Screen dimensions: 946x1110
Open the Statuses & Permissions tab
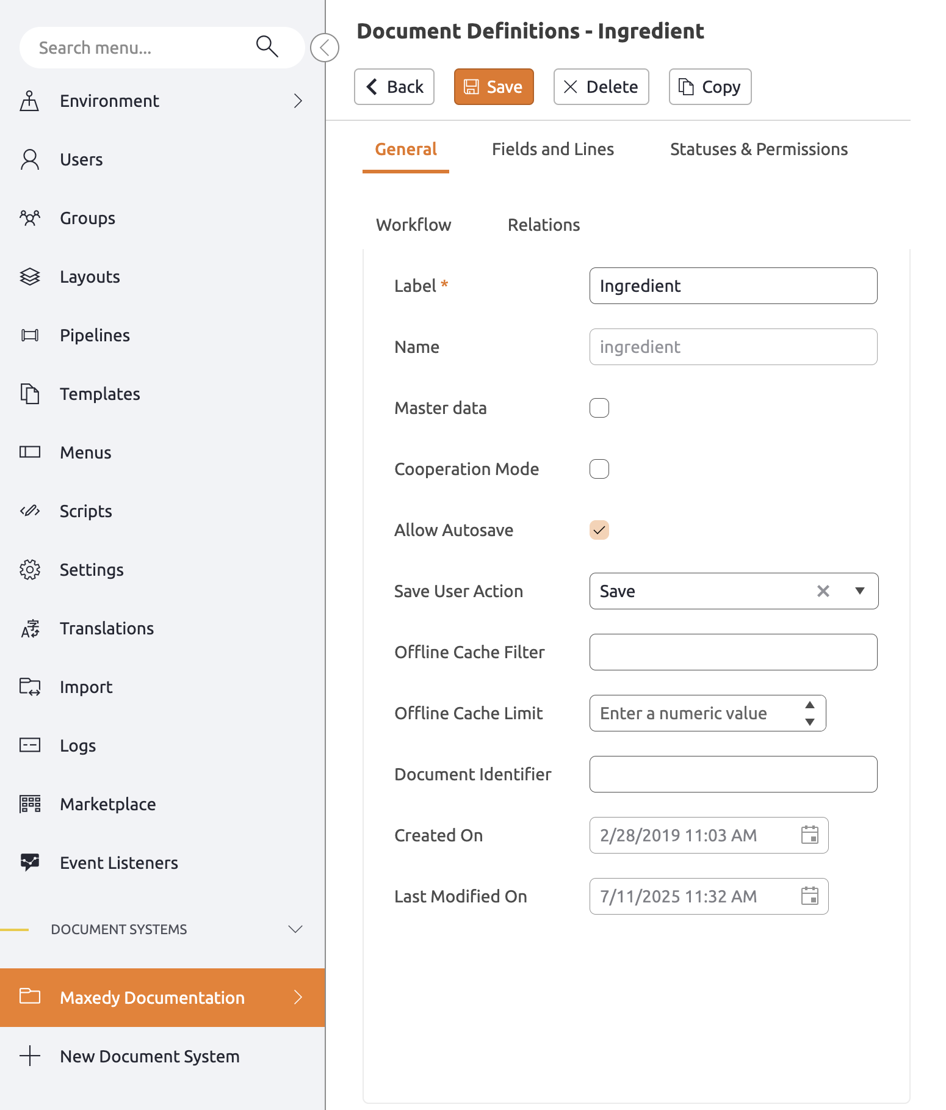pos(759,150)
